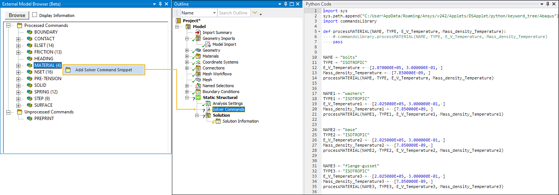This screenshot has height=195, width=559.
Task: Click the MATERIAL (4) cube icon
Action: (x=30, y=66)
